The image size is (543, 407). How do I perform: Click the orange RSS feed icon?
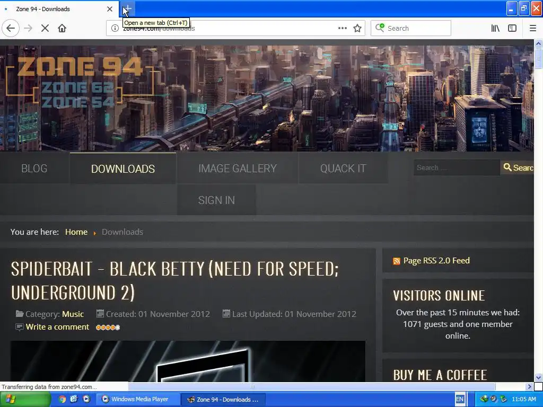(397, 261)
